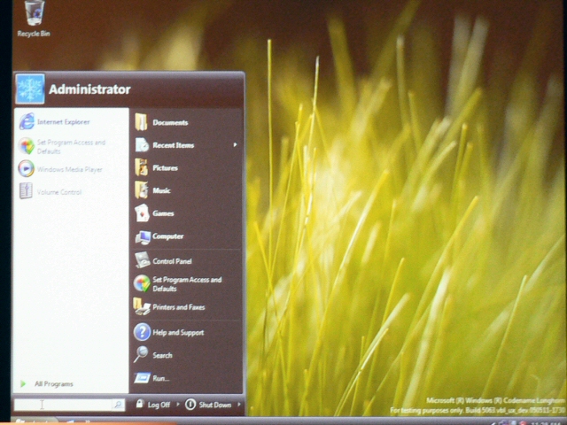567x425 pixels.
Task: Click right-pane Set Program Access and Defaults icon
Action: click(x=142, y=283)
